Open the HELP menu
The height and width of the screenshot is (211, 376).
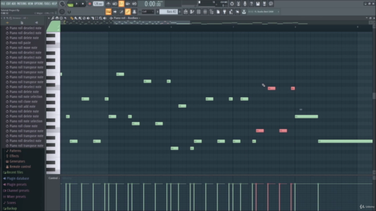[54, 4]
